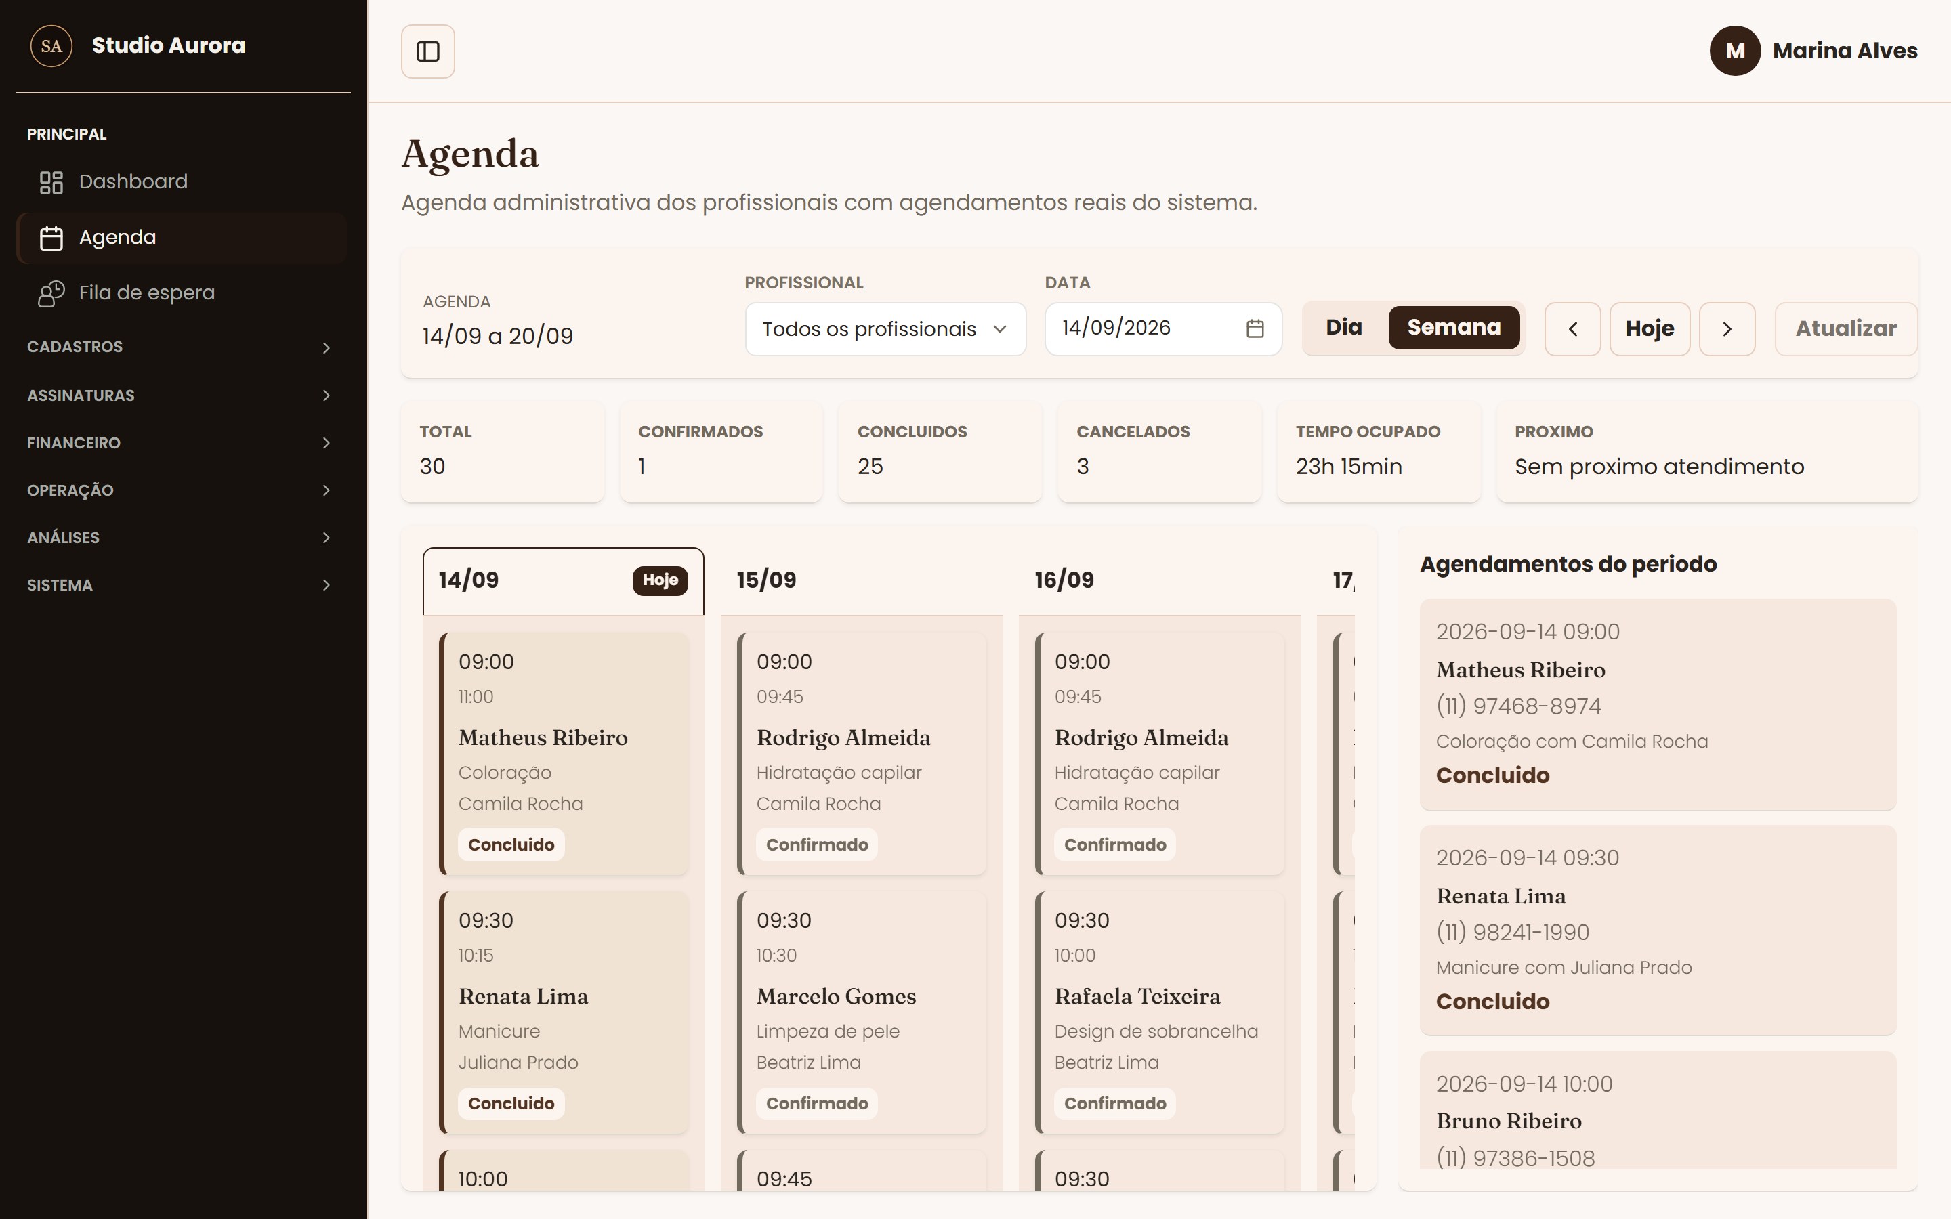Expand the Assinaturas section
1951x1219 pixels.
(181, 395)
